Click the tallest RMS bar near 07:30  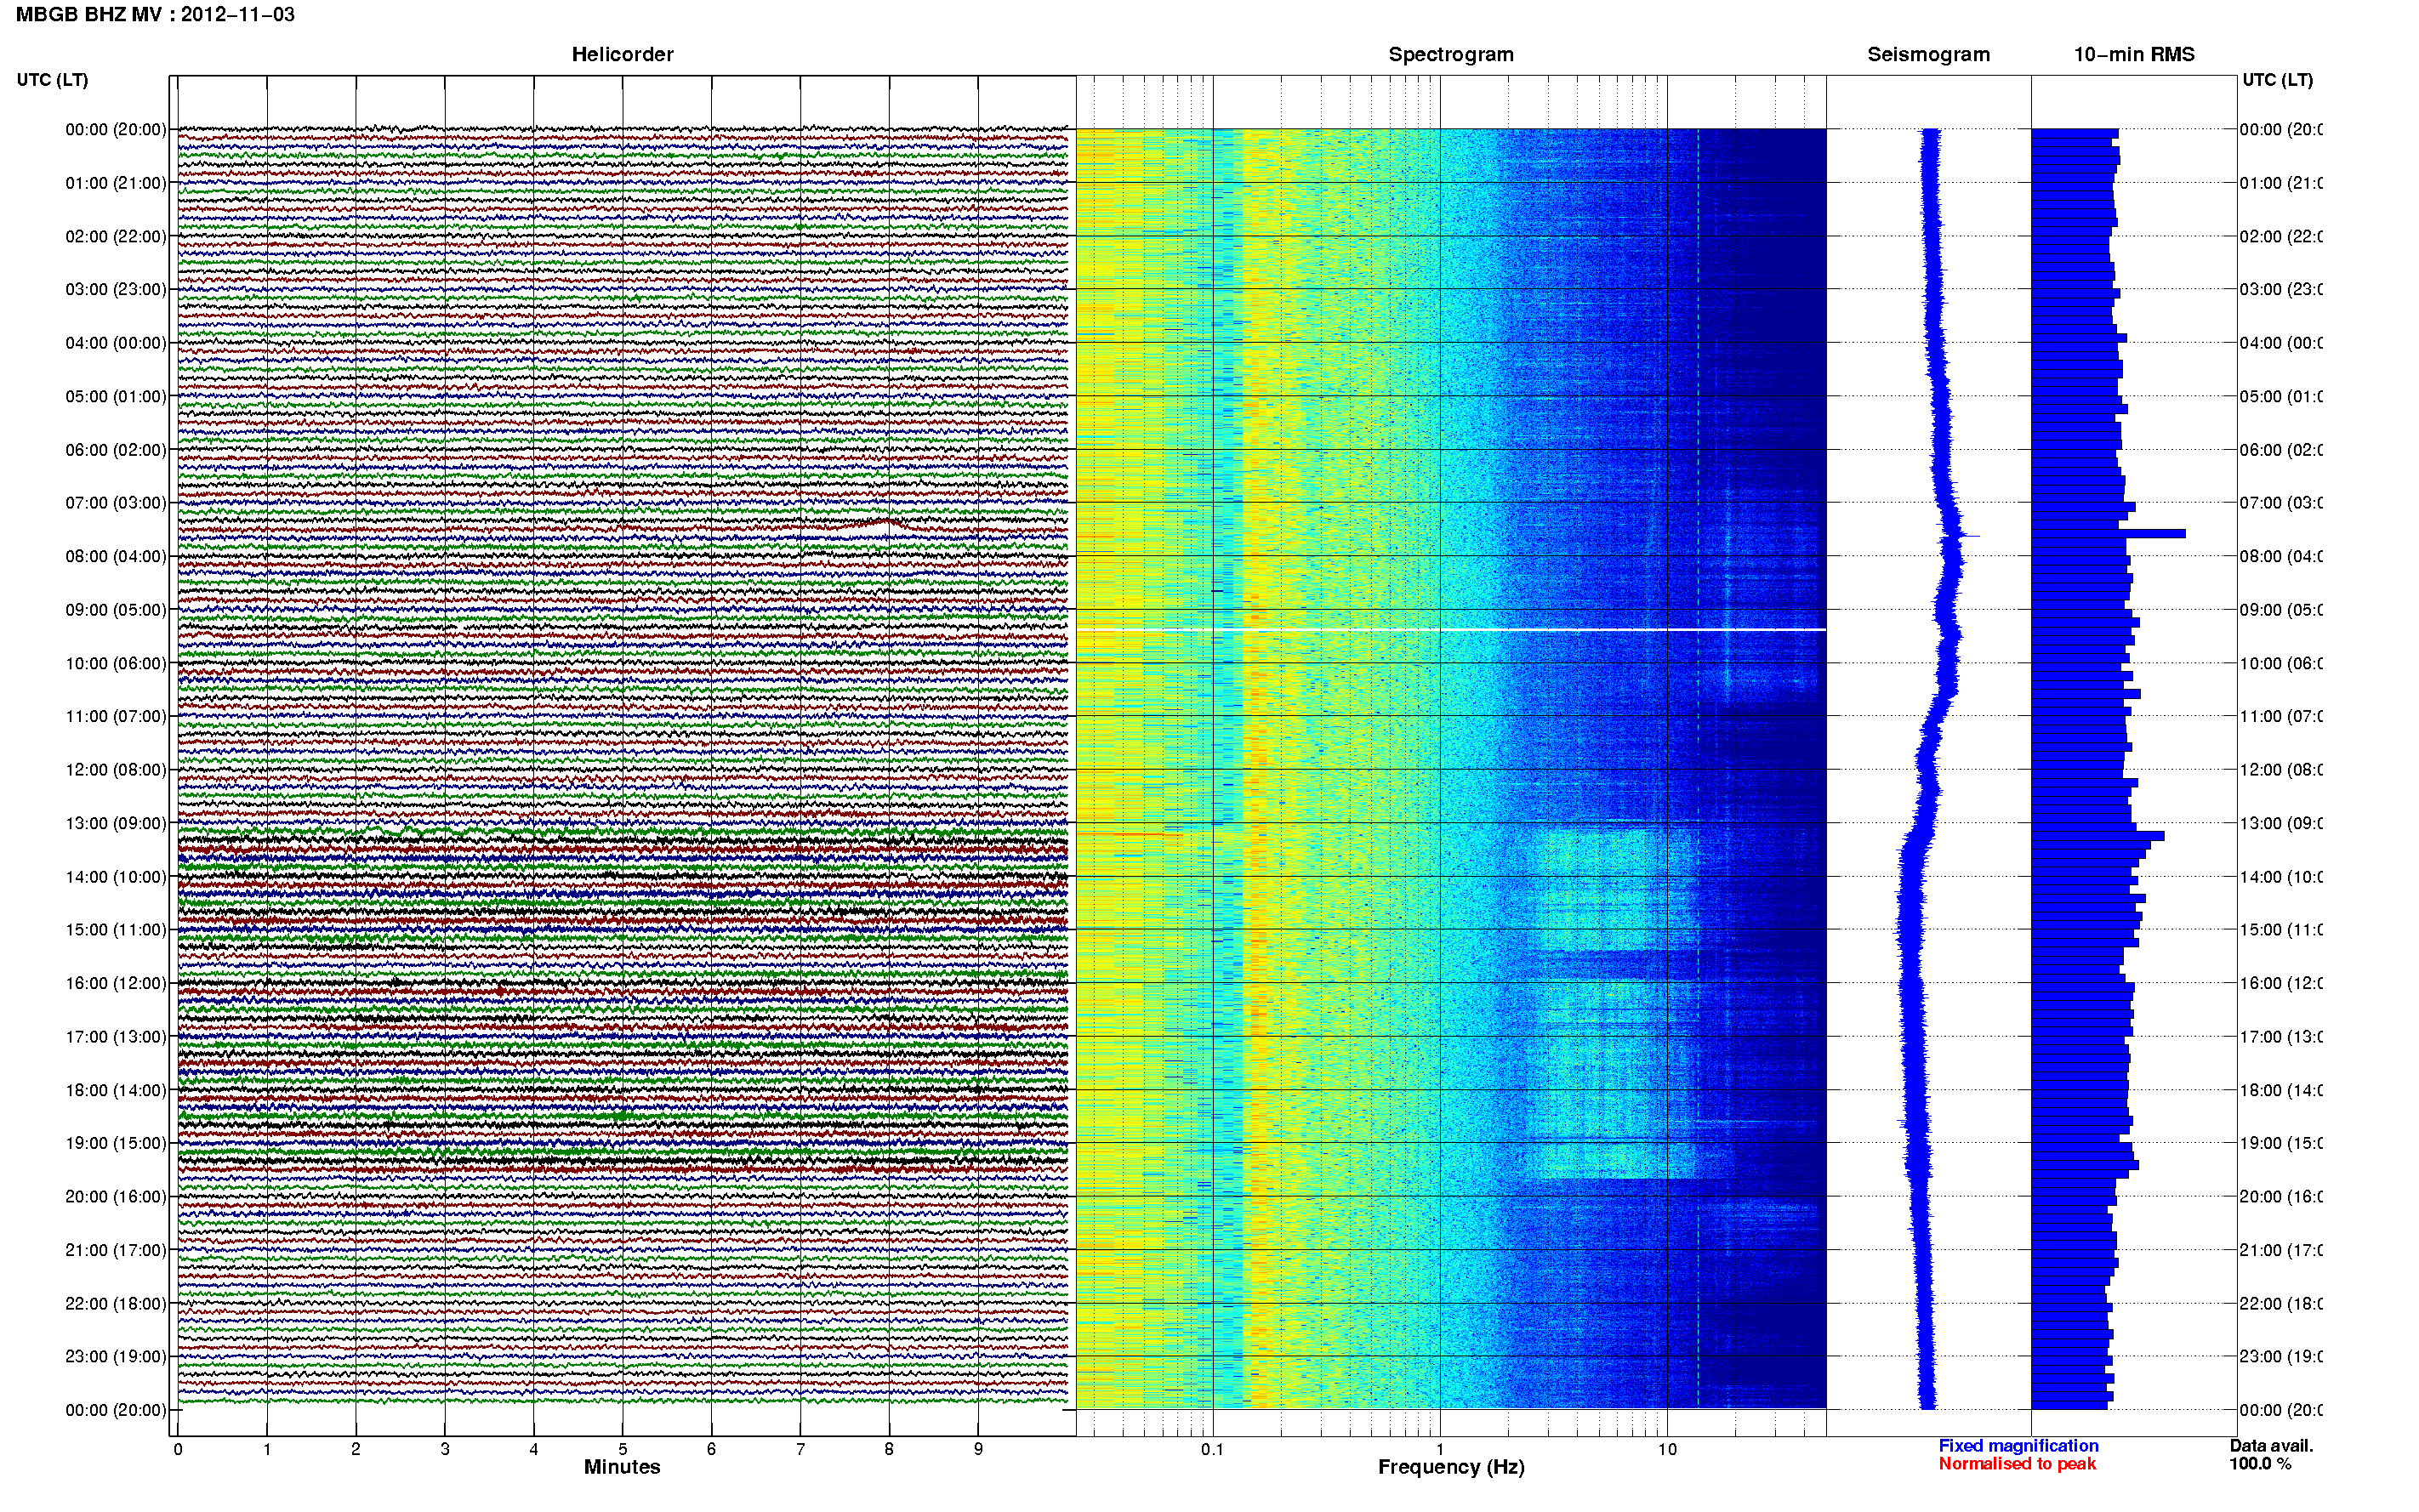(x=2108, y=534)
